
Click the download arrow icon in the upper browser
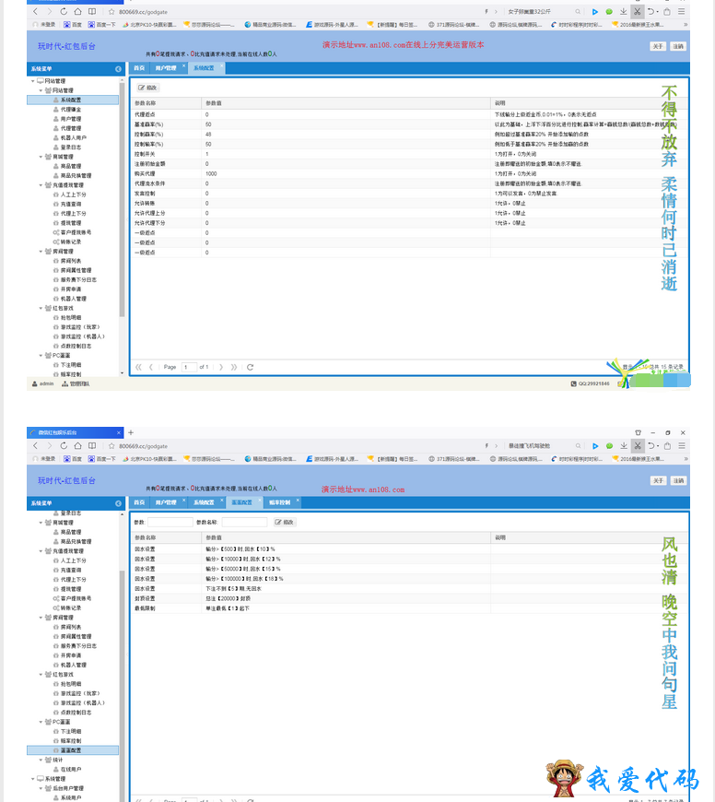[x=624, y=11]
